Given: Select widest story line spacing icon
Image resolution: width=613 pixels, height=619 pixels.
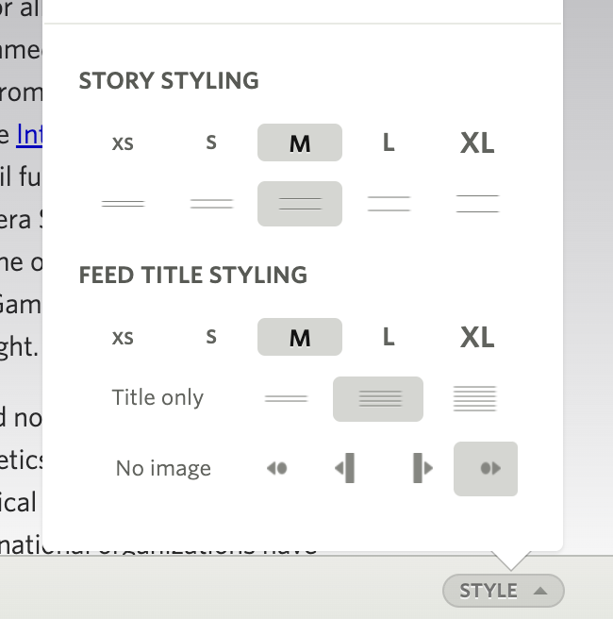Looking at the screenshot, I should [477, 204].
